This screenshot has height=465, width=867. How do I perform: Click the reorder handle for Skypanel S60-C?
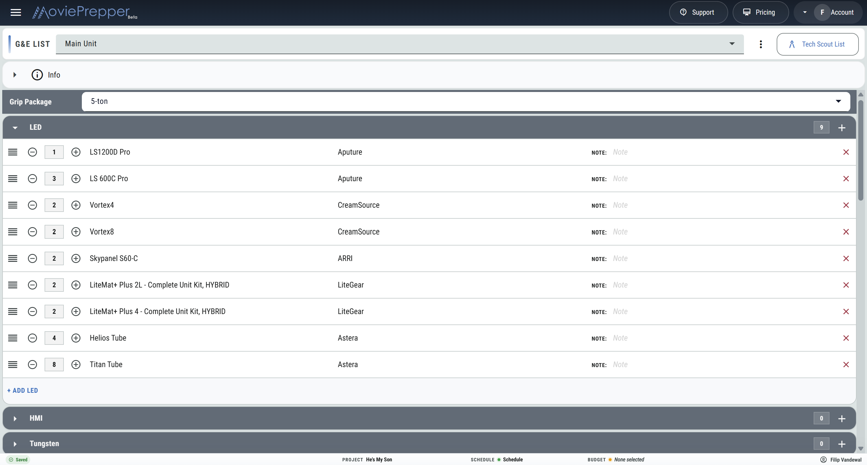(x=13, y=258)
